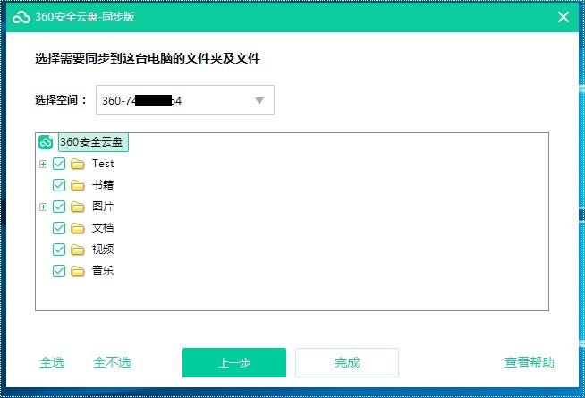Toggle the 文档 folder checkbox
This screenshot has width=585, height=398.
59,228
